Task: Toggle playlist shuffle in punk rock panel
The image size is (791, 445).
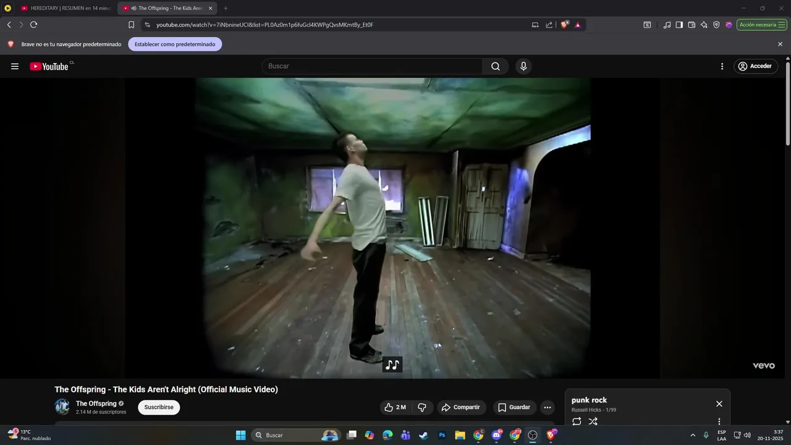Action: pyautogui.click(x=593, y=422)
